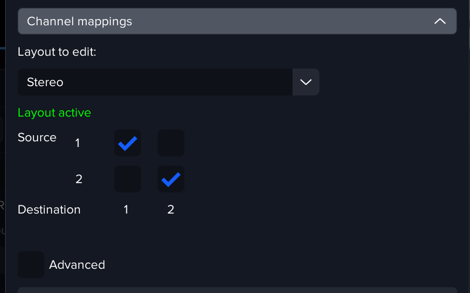Click source row number 2
The image size is (470, 293).
click(79, 179)
